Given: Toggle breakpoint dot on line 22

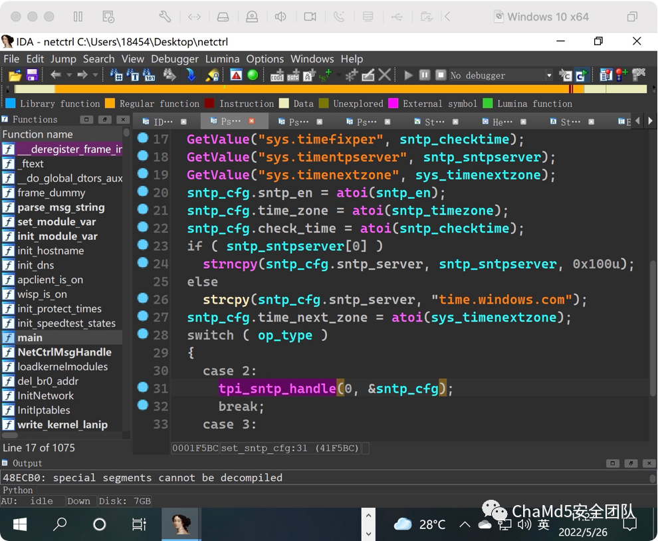Looking at the screenshot, I should click(x=143, y=227).
